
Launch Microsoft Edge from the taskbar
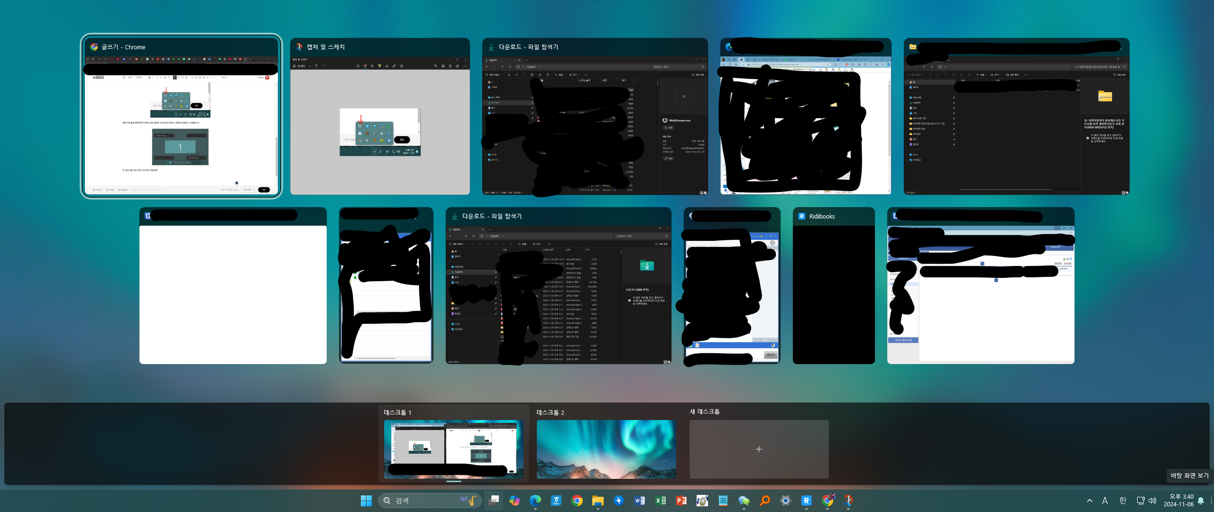pos(535,501)
